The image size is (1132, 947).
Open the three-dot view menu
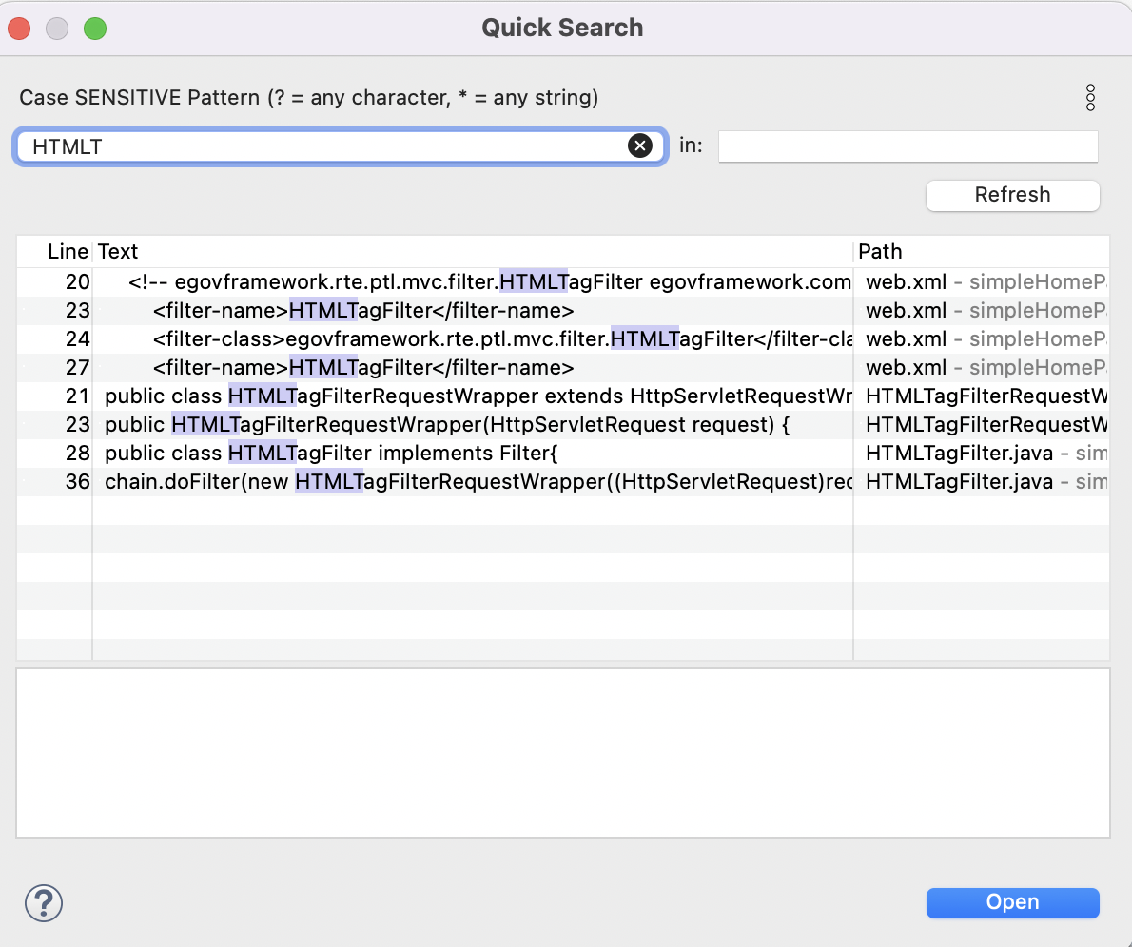coord(1090,97)
